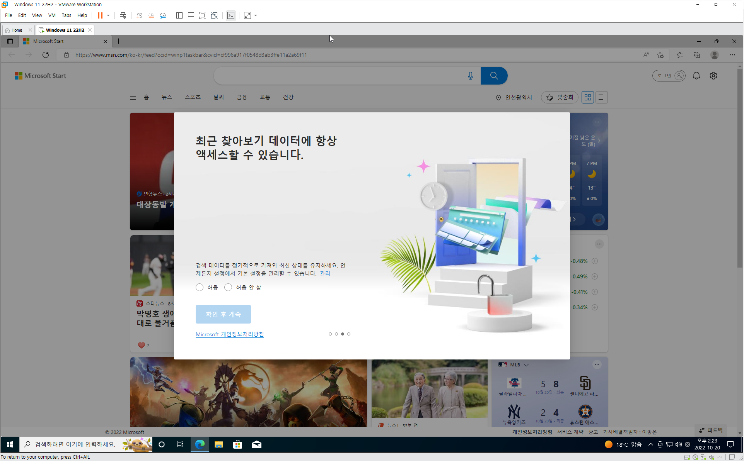Viewport: 744px width, 461px height.
Task: Select the 허용 안 함 radio button
Action: (228, 287)
